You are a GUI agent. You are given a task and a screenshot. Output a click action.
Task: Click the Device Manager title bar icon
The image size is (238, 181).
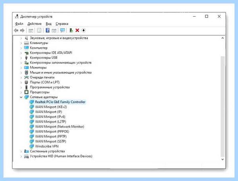[x=17, y=16]
